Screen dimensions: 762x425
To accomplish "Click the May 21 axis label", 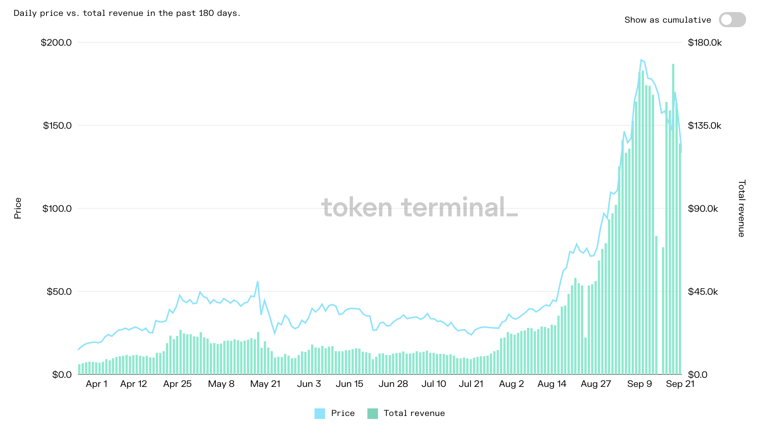I will pos(265,384).
